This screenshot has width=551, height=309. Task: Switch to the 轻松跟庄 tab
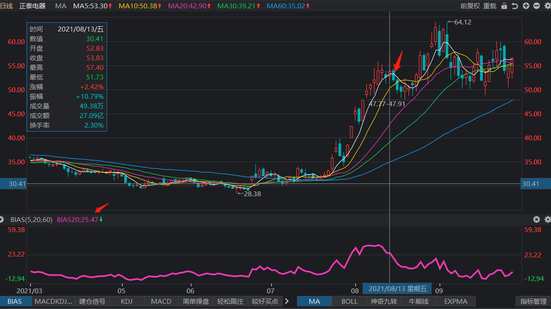click(230, 301)
